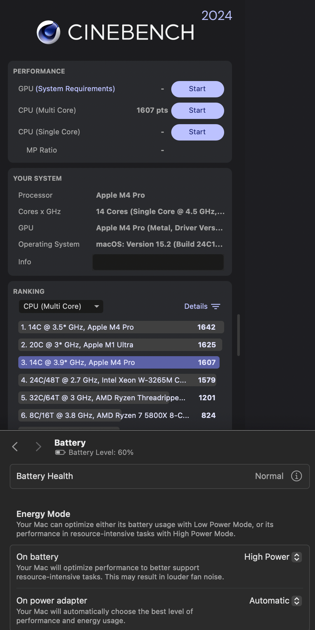Click the Details link in Ranking
The height and width of the screenshot is (630, 315).
click(196, 307)
